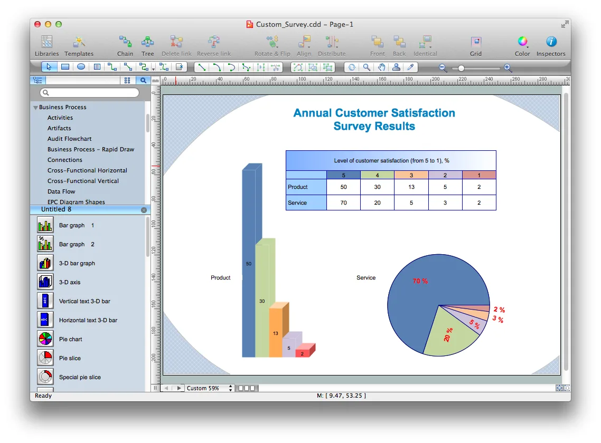Open the Artifacts library
The width and height of the screenshot is (601, 443).
coord(59,128)
